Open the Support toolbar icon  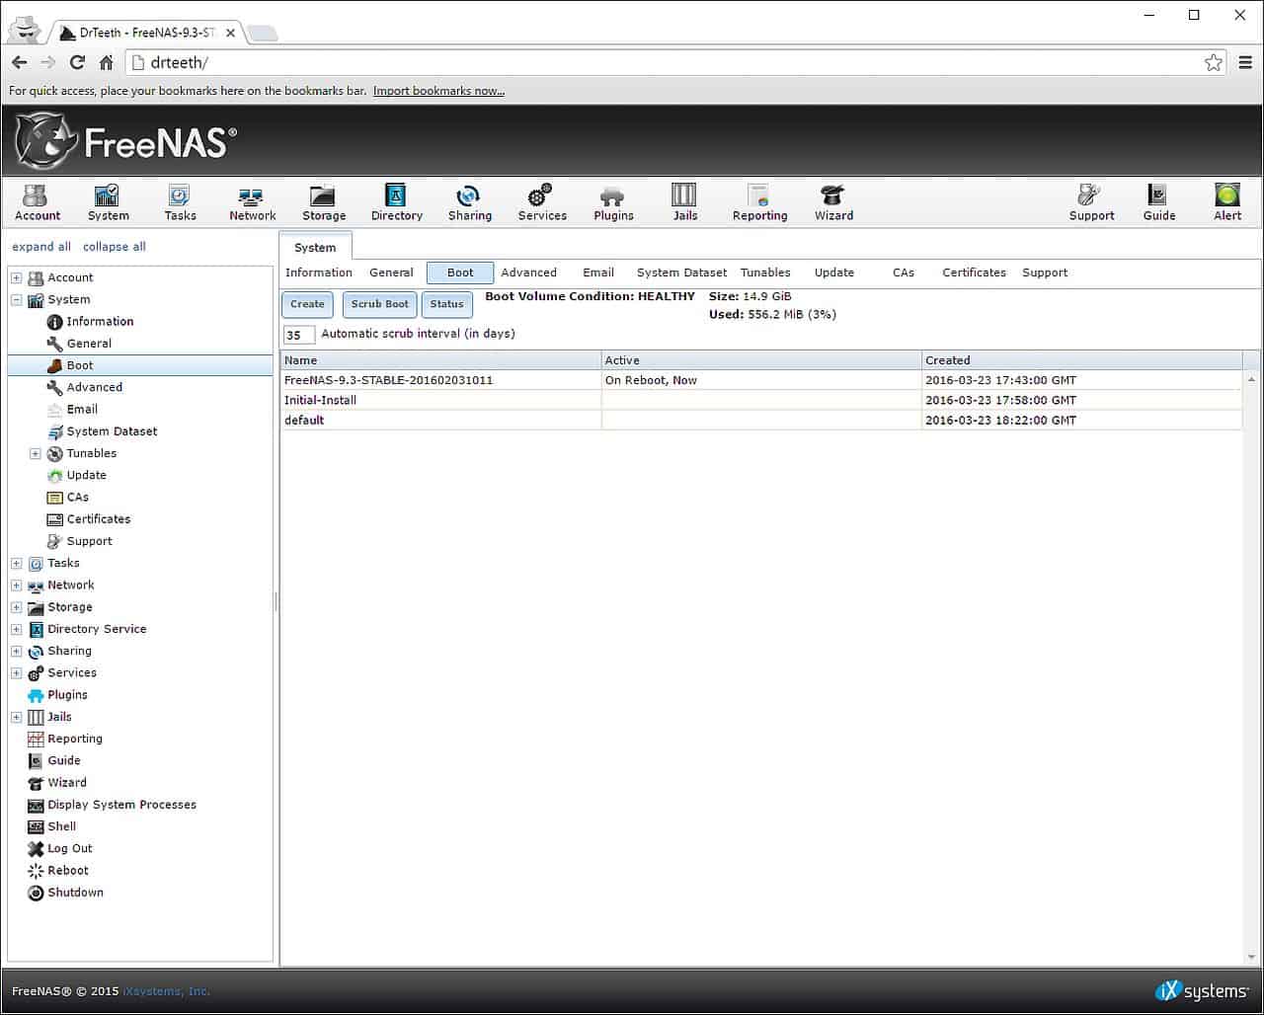[x=1091, y=203]
